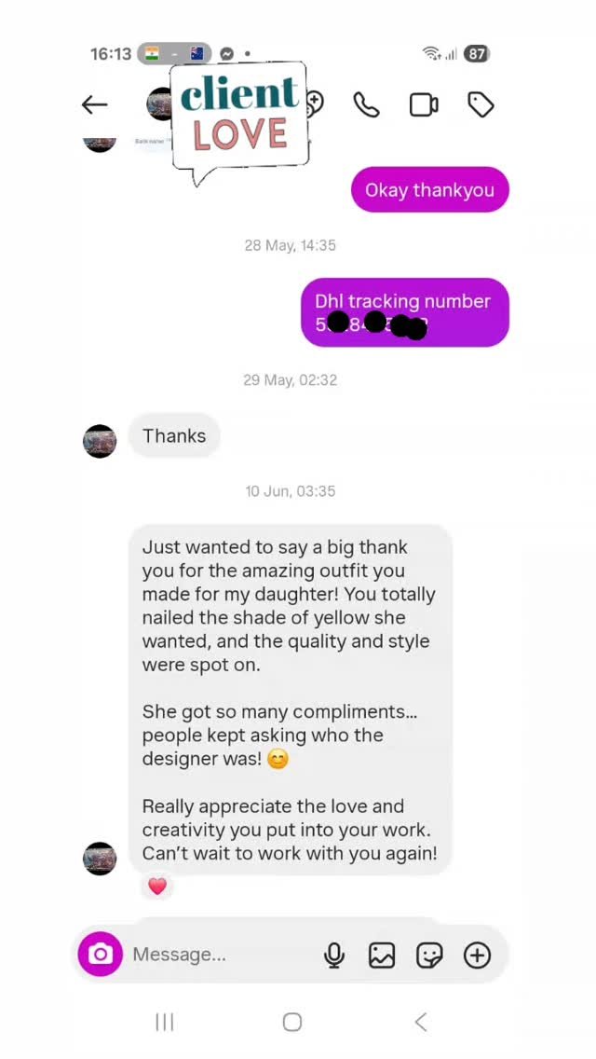Start a voice call with phone icon
Screen dimensions: 596x1059
(x=367, y=104)
